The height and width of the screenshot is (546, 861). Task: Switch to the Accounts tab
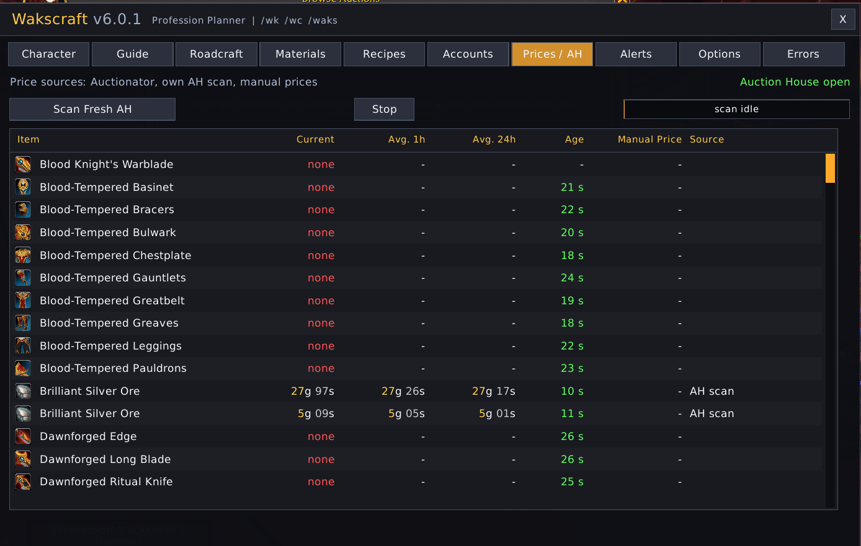point(468,54)
